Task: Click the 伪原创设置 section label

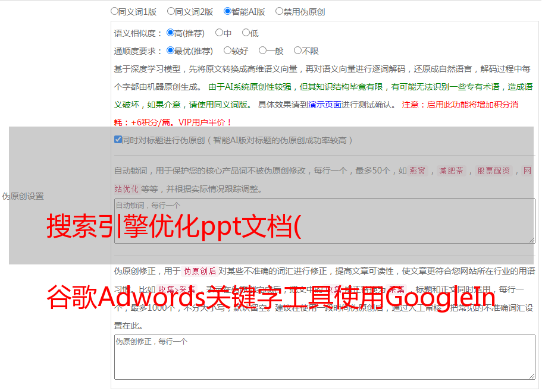Action: click(x=23, y=196)
